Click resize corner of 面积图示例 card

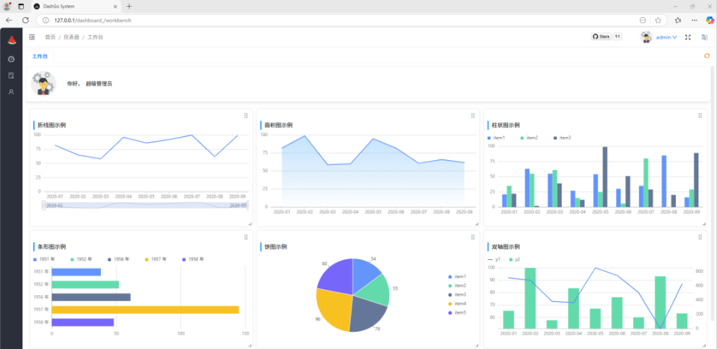pyautogui.click(x=477, y=224)
